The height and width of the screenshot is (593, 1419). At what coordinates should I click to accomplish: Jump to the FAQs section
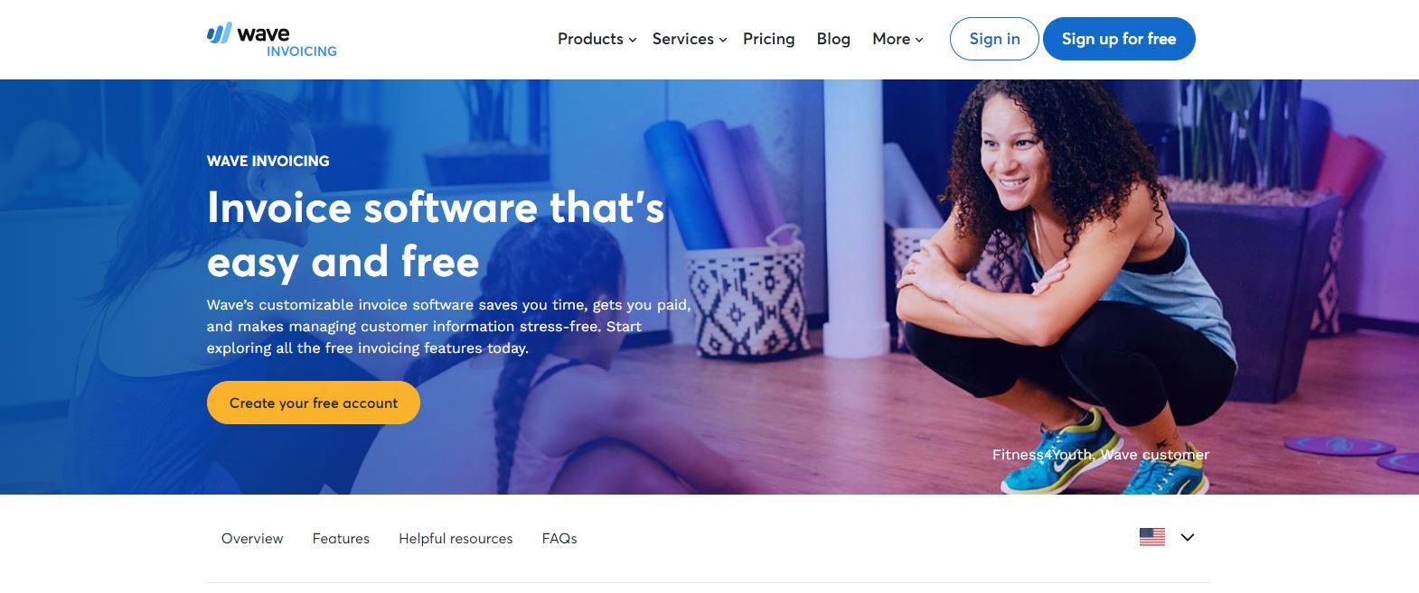coord(559,539)
